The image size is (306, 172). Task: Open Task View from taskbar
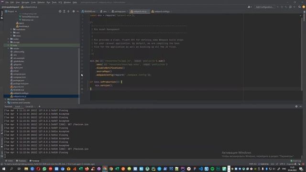pos(19,169)
